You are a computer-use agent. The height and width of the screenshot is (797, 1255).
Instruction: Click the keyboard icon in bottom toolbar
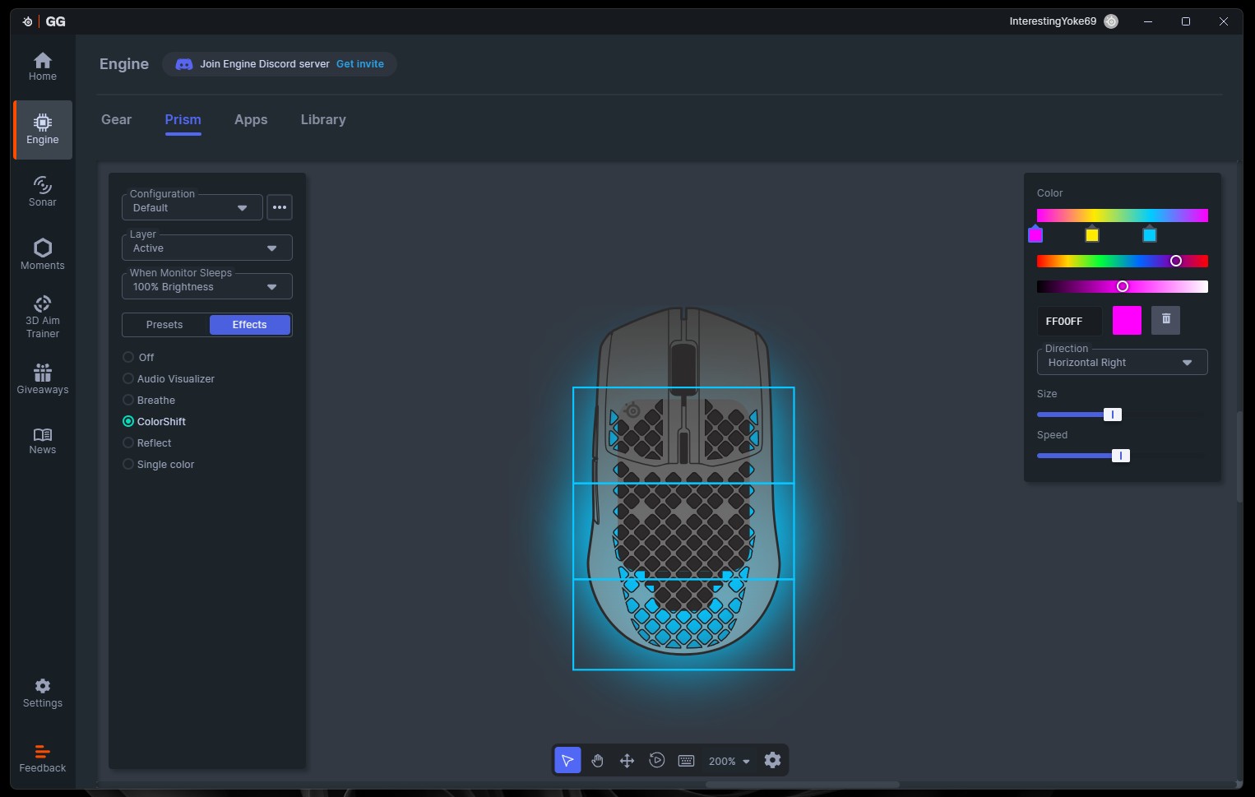pyautogui.click(x=686, y=761)
